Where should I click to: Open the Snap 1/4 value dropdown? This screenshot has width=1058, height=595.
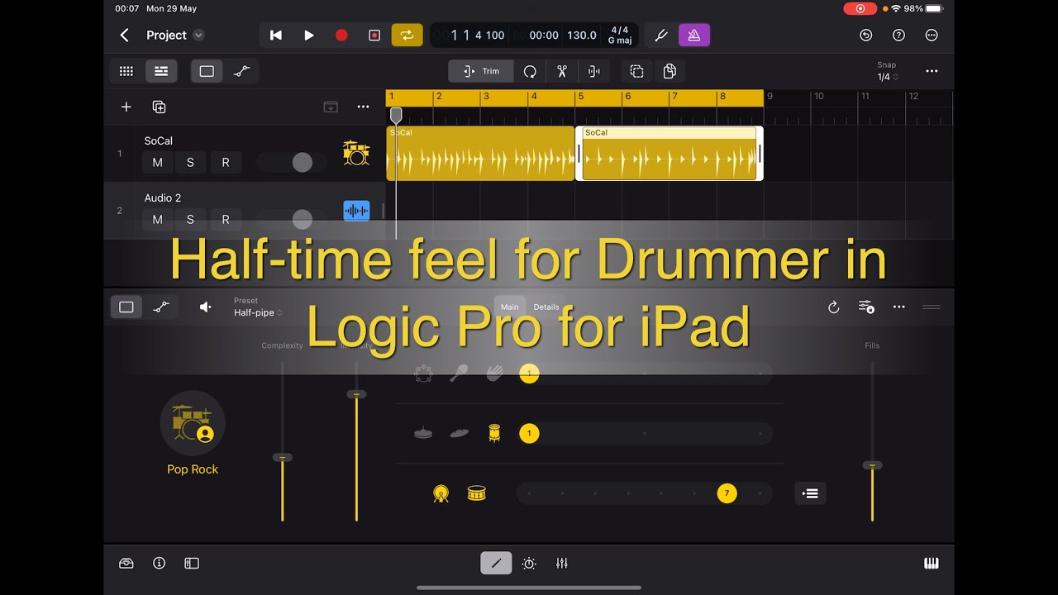click(x=887, y=77)
